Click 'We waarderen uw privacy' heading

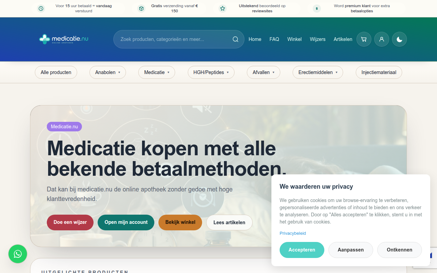pyautogui.click(x=316, y=187)
